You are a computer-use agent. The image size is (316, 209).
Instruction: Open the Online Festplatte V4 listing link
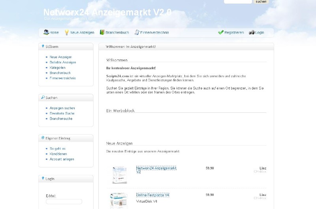click(152, 195)
